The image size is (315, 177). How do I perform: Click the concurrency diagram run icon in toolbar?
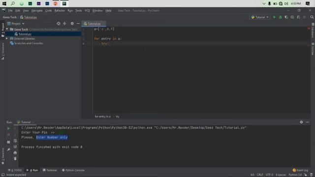click(x=298, y=17)
